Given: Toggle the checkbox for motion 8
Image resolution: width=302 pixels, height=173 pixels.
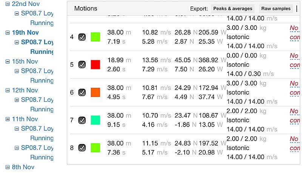Looking at the screenshot, I should pyautogui.click(x=82, y=148).
